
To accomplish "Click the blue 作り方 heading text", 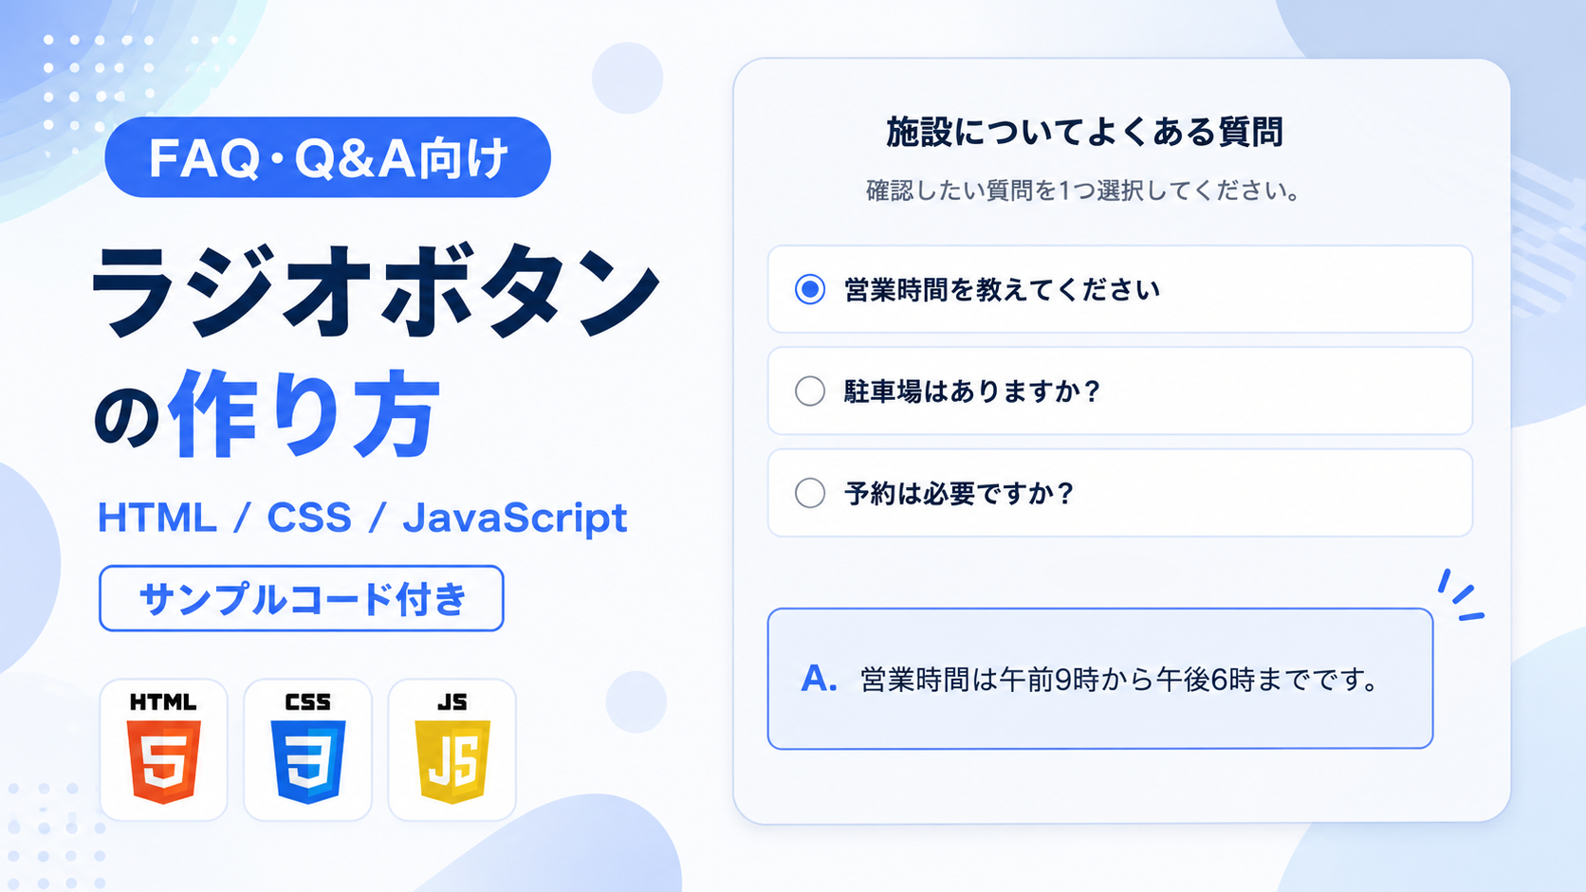I will click(304, 413).
